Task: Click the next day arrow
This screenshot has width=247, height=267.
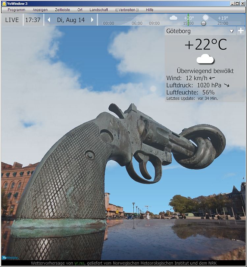Action: (92, 20)
